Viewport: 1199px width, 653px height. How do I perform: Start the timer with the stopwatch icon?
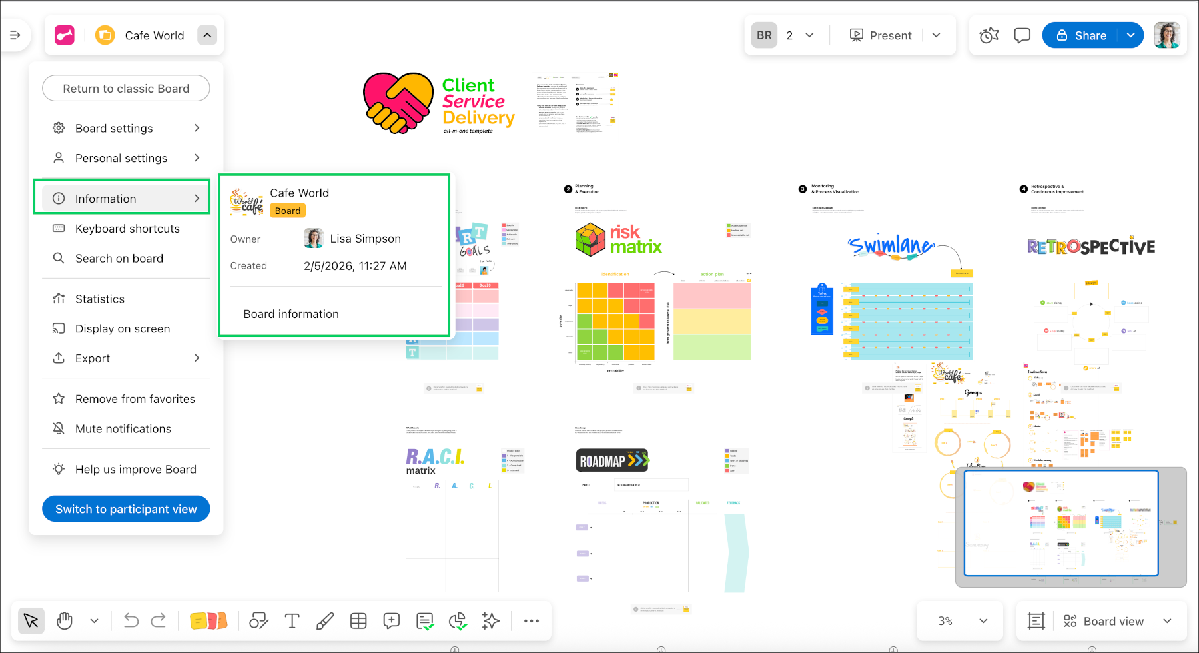(989, 35)
